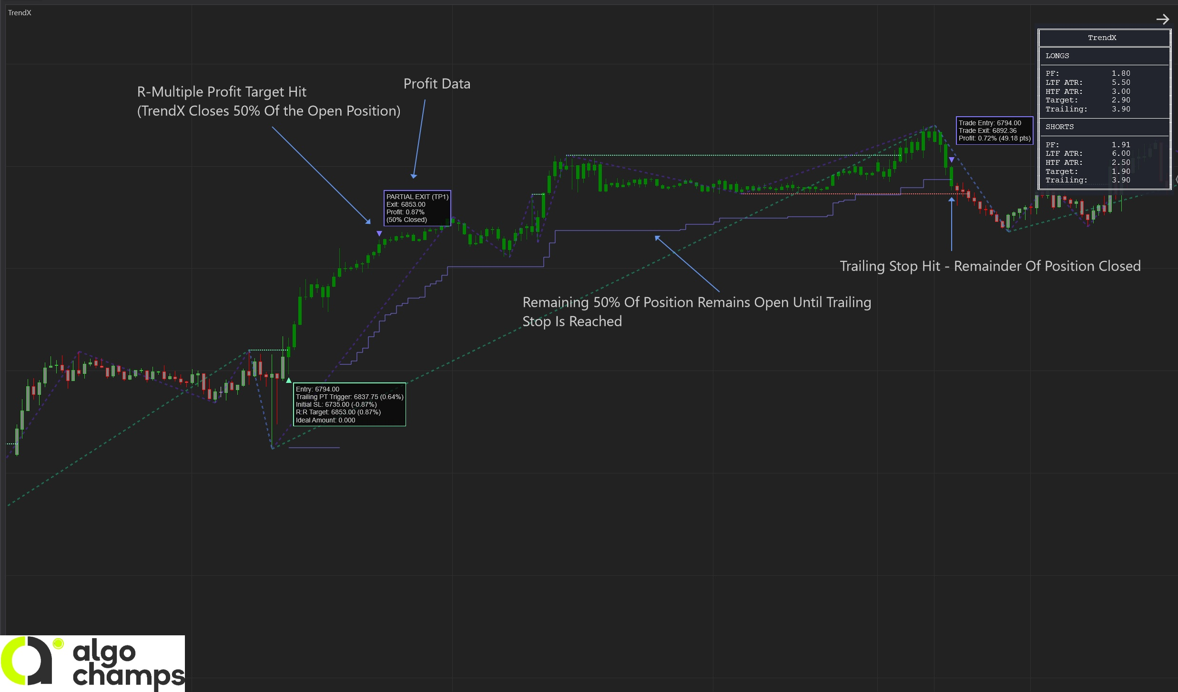Click the right arrow icon at top right
The width and height of the screenshot is (1178, 692).
1162,19
